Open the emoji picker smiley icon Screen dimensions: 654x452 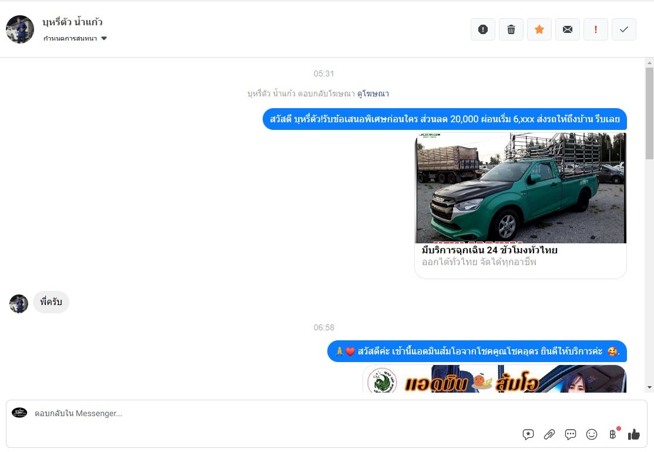592,434
